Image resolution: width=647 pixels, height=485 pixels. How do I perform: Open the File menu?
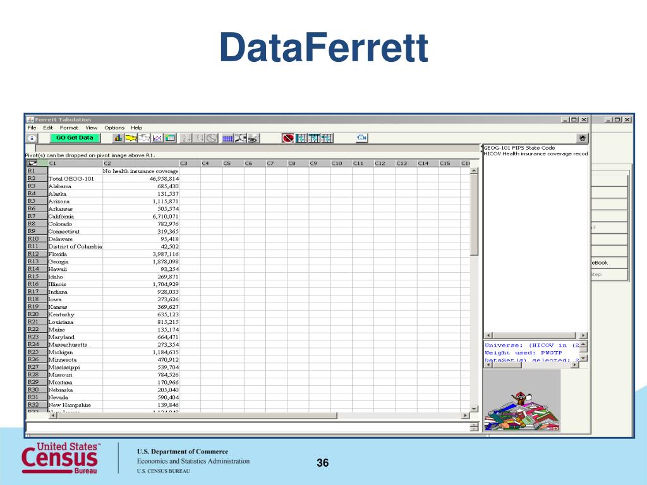pyautogui.click(x=32, y=128)
